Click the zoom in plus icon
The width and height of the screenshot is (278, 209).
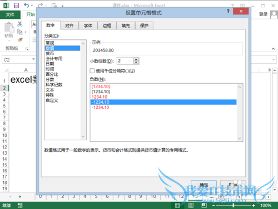coord(254,205)
